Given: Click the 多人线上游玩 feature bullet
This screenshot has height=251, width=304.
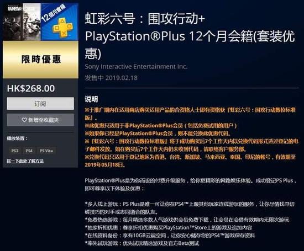Looking at the screenshot, I should tap(190, 208).
